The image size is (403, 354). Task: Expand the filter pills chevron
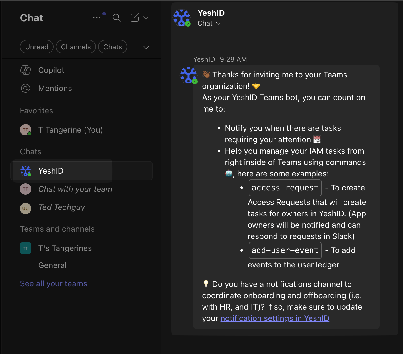[146, 47]
